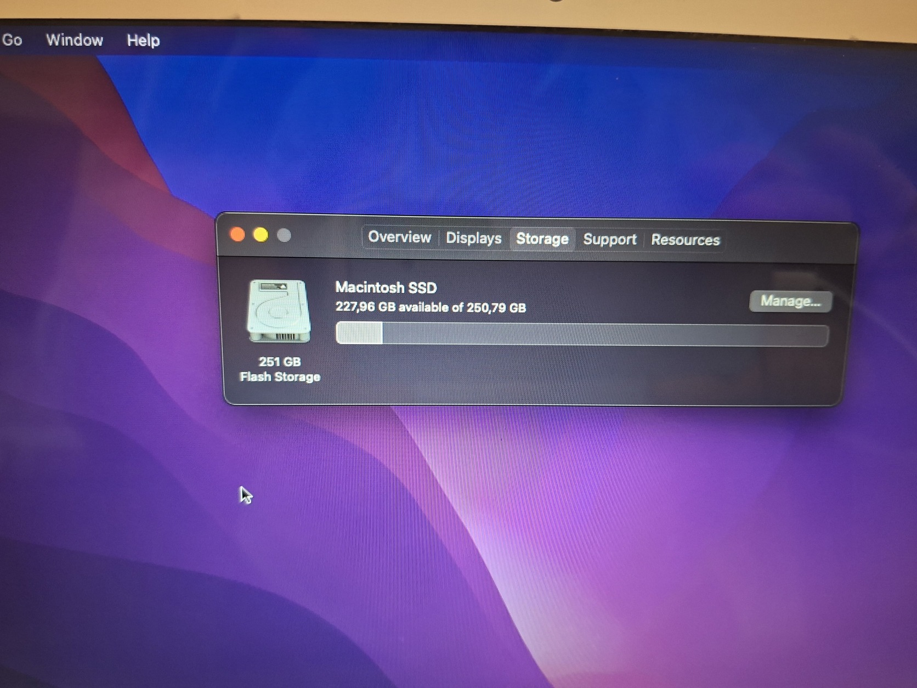This screenshot has width=917, height=688.
Task: Click the 251 GB Flash Storage label
Action: click(280, 369)
